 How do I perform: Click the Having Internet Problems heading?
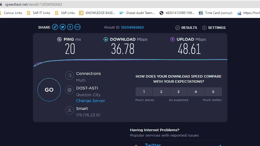point(154,130)
